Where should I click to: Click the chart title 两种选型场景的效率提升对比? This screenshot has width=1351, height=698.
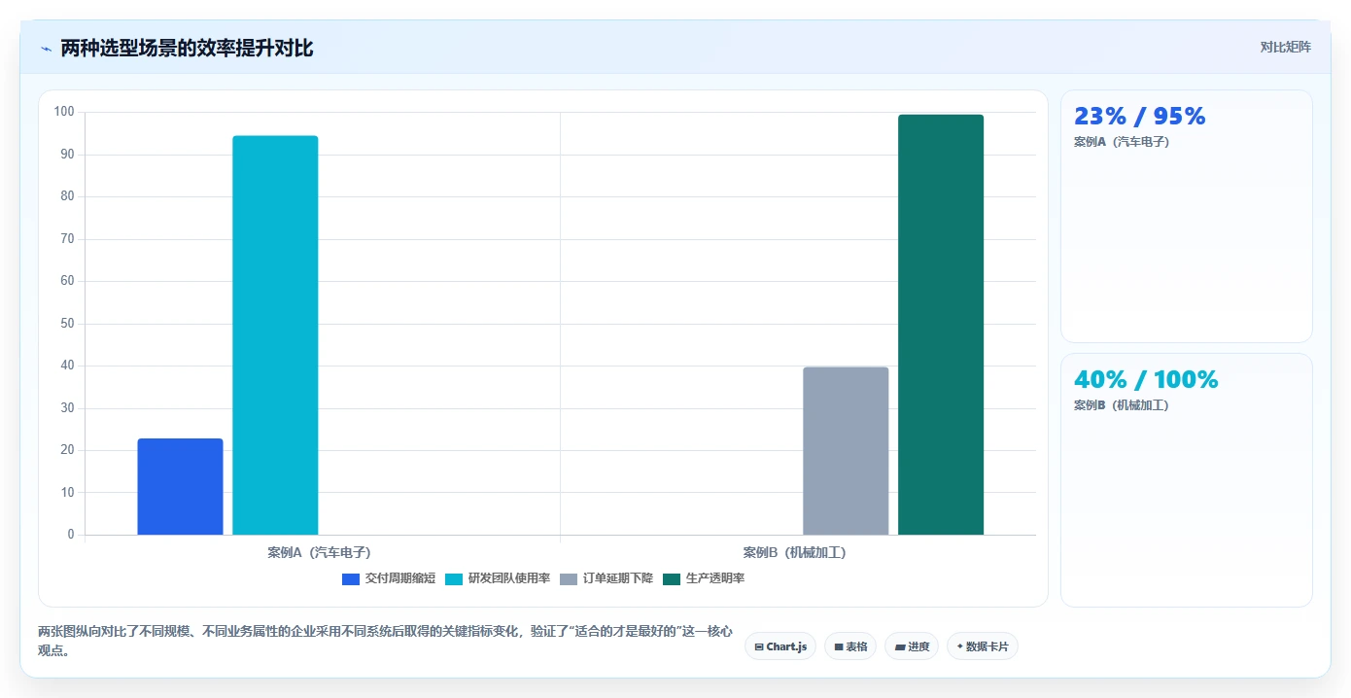coord(187,49)
